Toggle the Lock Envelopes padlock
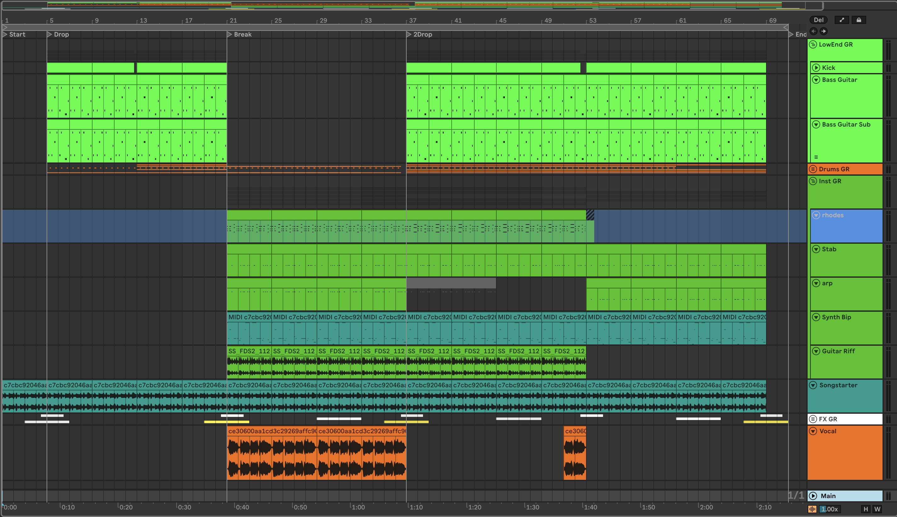 [x=859, y=20]
